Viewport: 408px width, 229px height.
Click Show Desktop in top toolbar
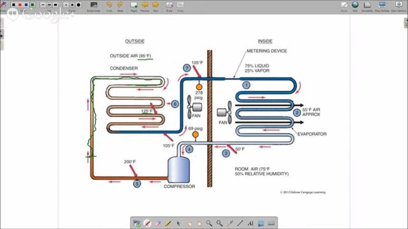(x=382, y=6)
